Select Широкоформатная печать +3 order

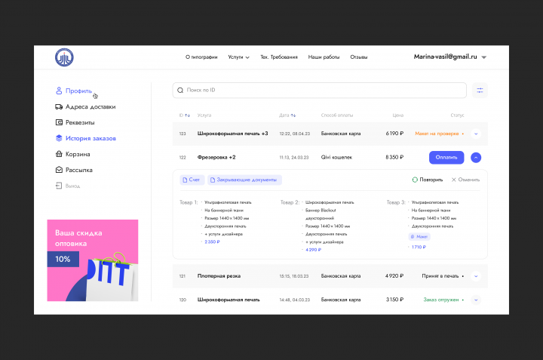[x=232, y=134]
